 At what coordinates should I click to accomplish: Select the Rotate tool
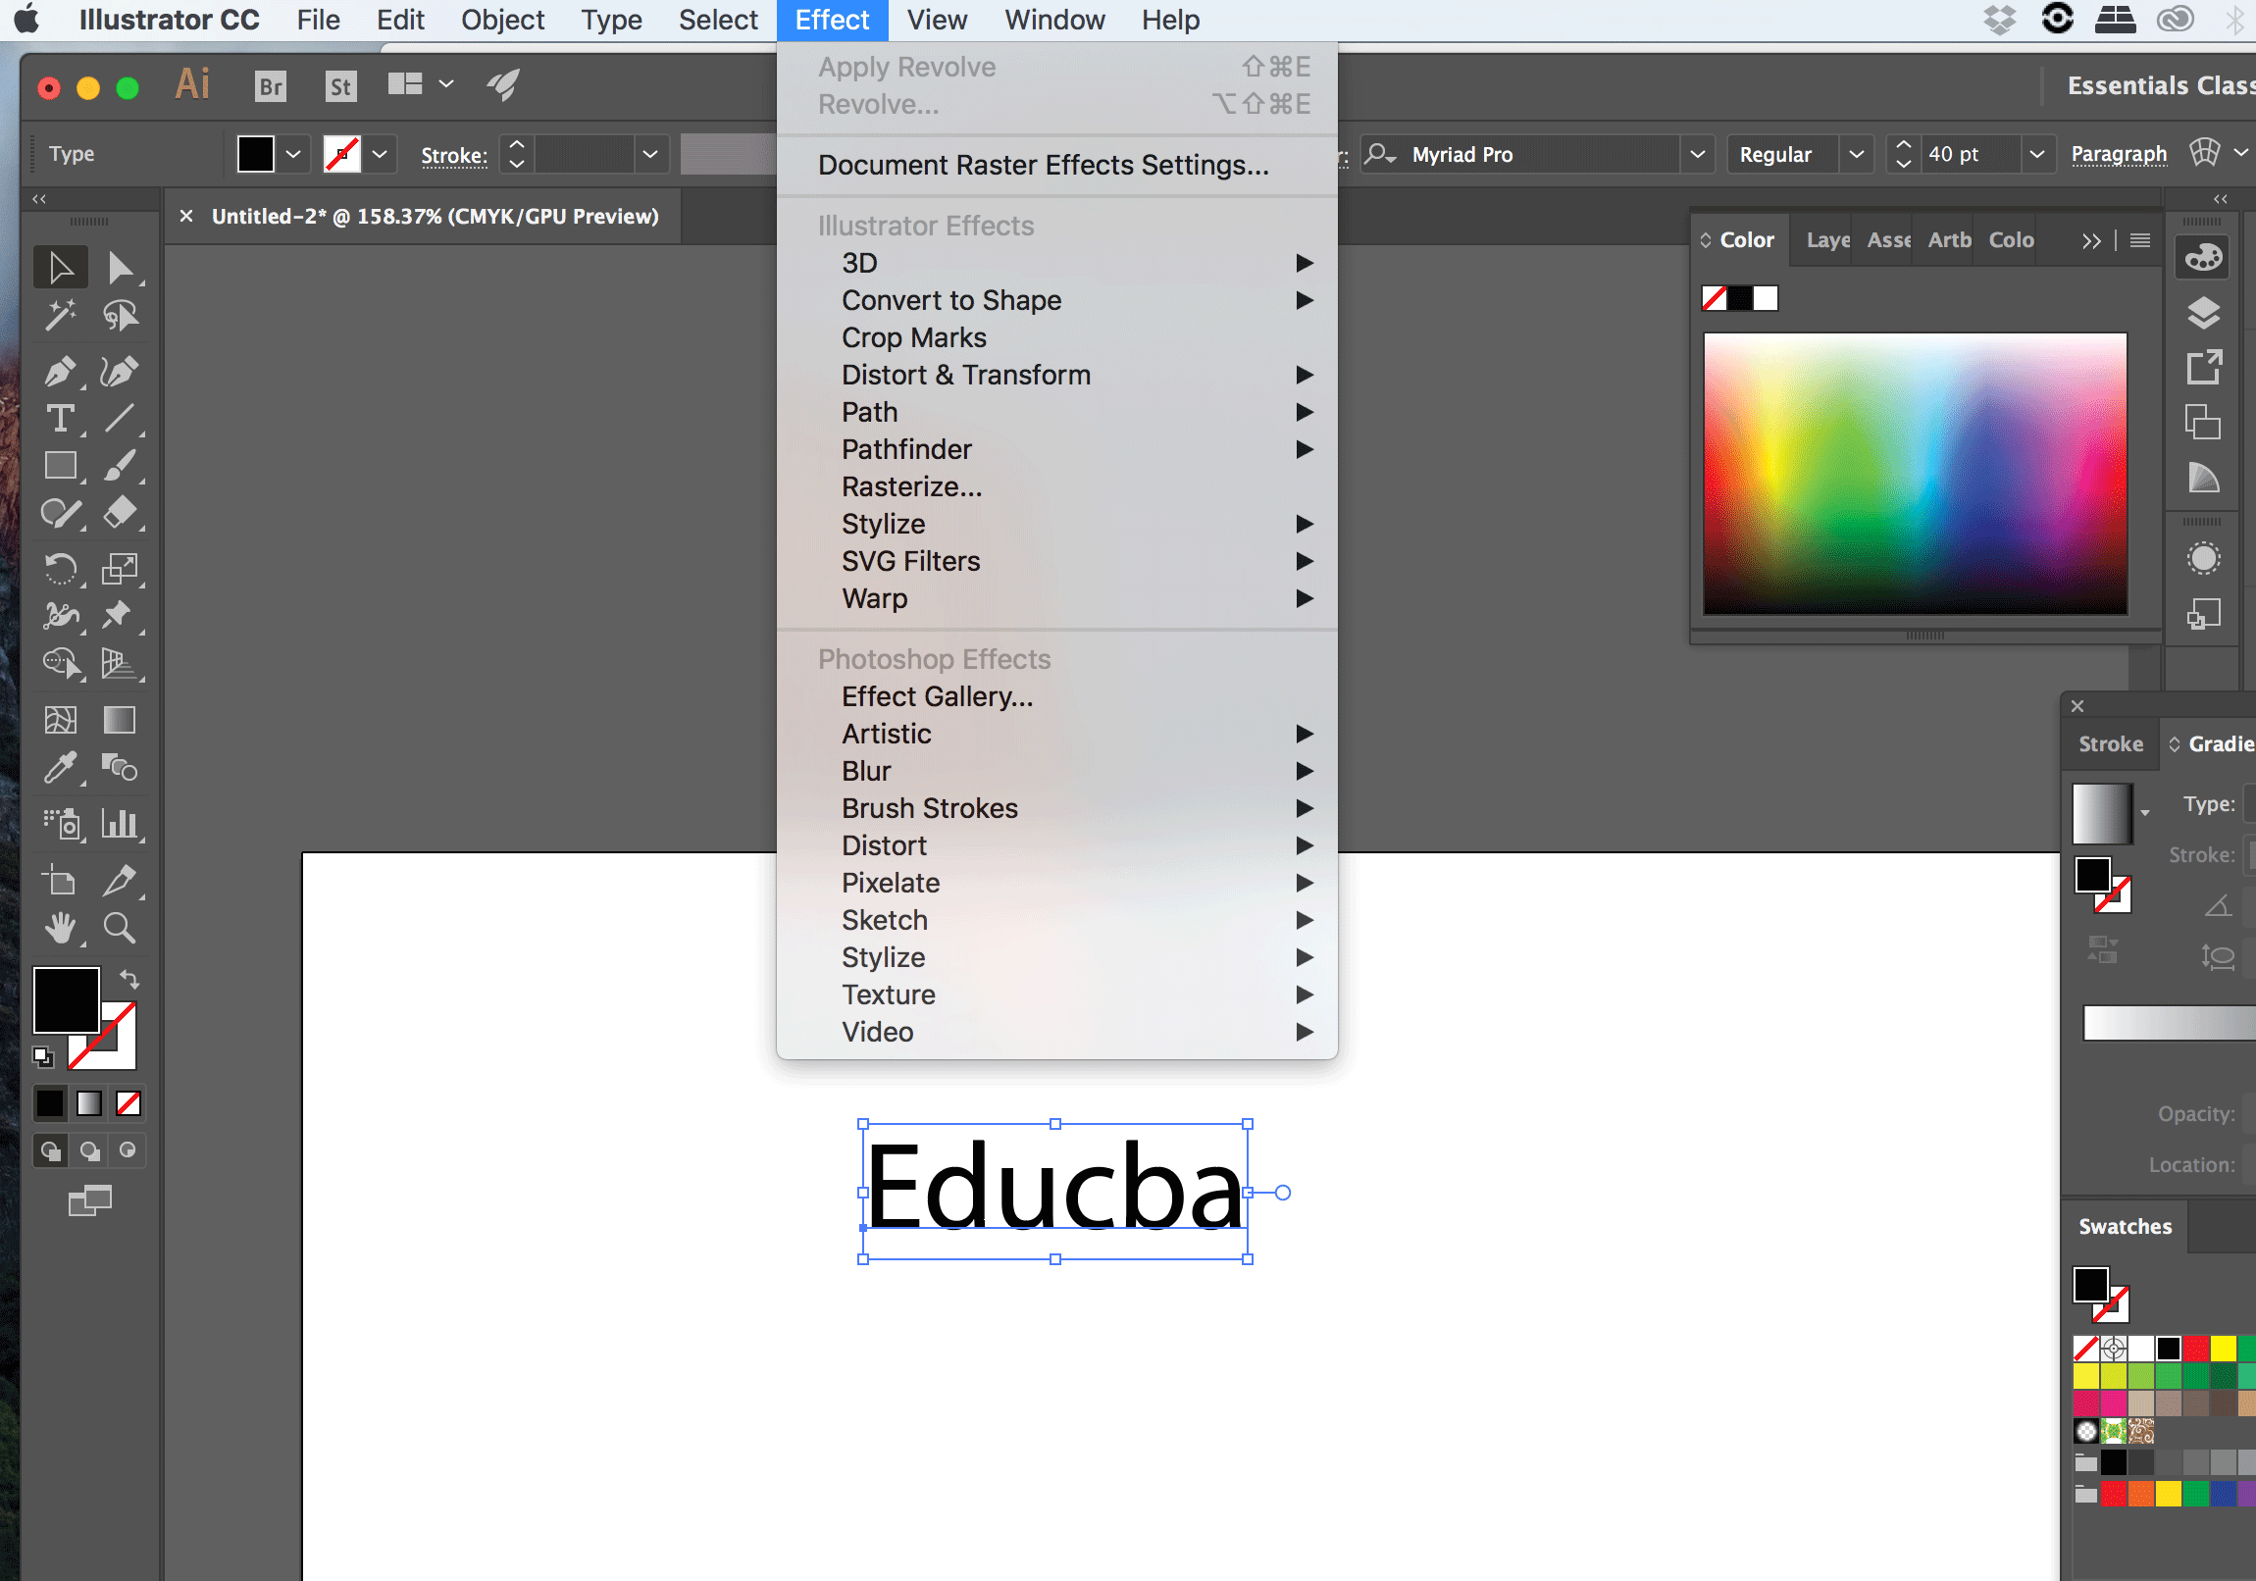coord(60,568)
